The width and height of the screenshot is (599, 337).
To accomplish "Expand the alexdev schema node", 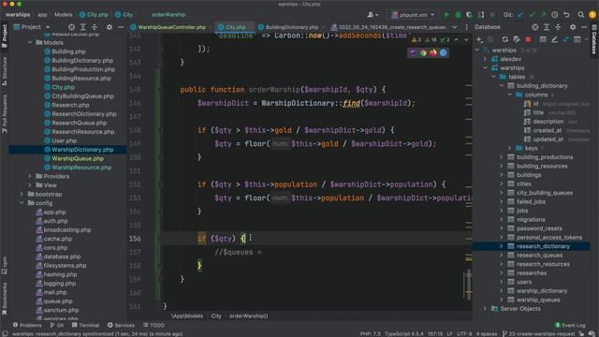I will (x=485, y=59).
